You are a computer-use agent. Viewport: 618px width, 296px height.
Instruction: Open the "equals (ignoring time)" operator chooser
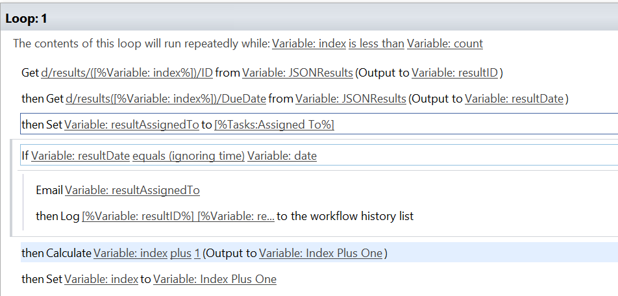click(188, 156)
